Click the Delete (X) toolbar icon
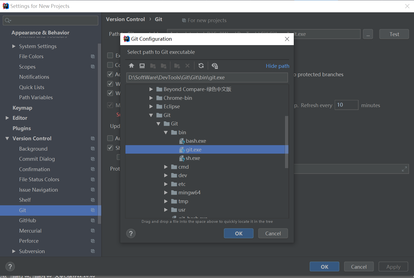Viewport: 414px width, 278px height. (187, 66)
